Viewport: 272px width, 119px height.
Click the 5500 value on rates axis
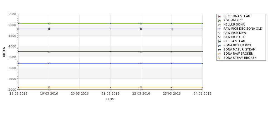point(12,14)
